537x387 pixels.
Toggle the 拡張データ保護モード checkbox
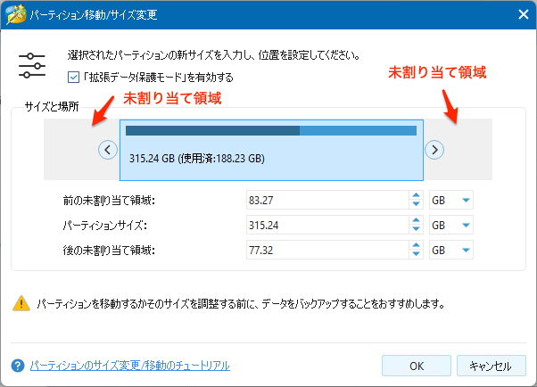coord(73,77)
